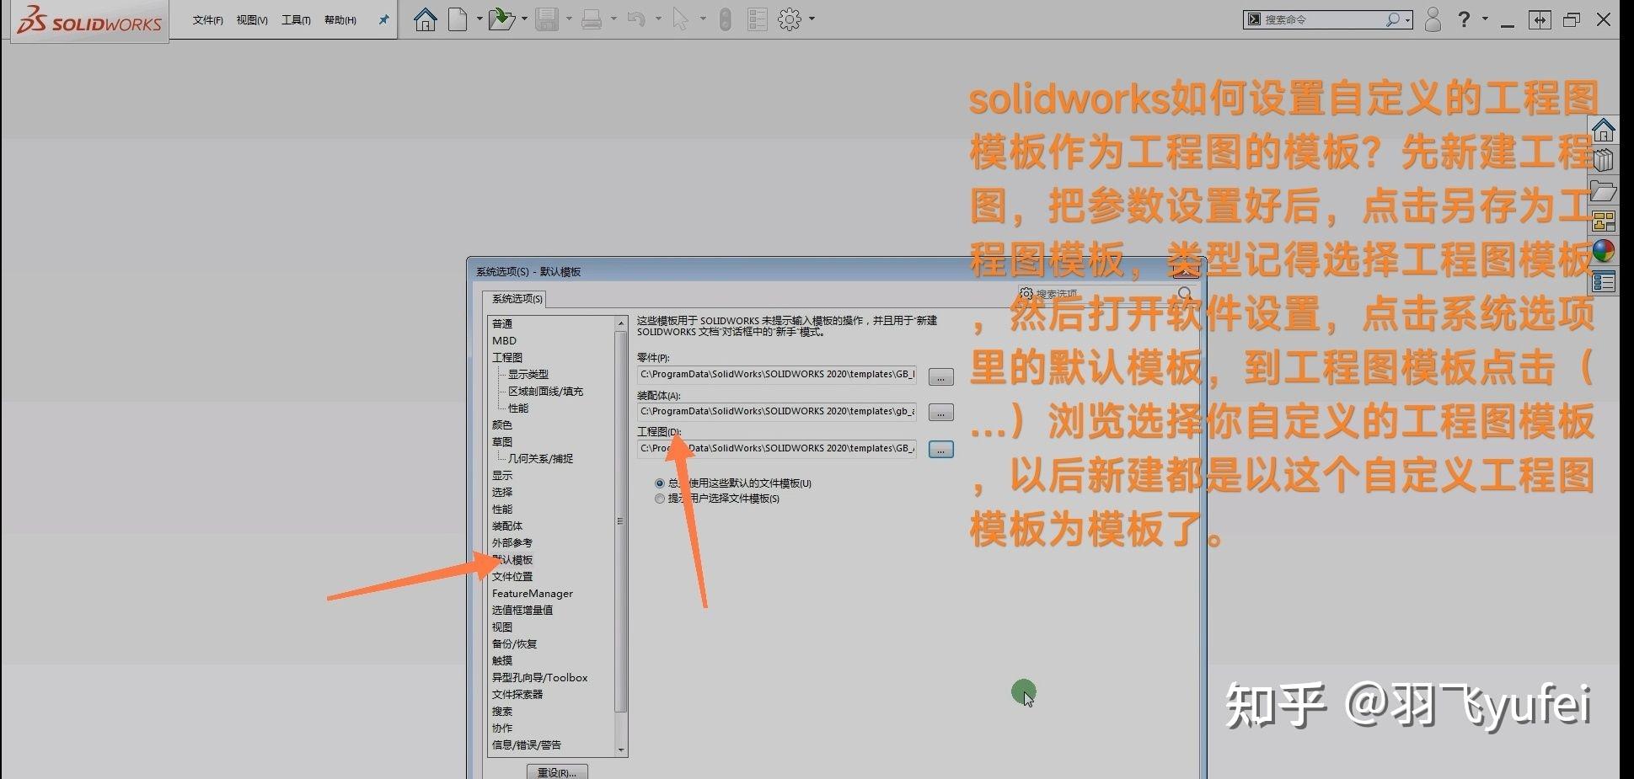1634x779 pixels.
Task: Click the magnifier icon in the command search box
Action: (x=1393, y=19)
